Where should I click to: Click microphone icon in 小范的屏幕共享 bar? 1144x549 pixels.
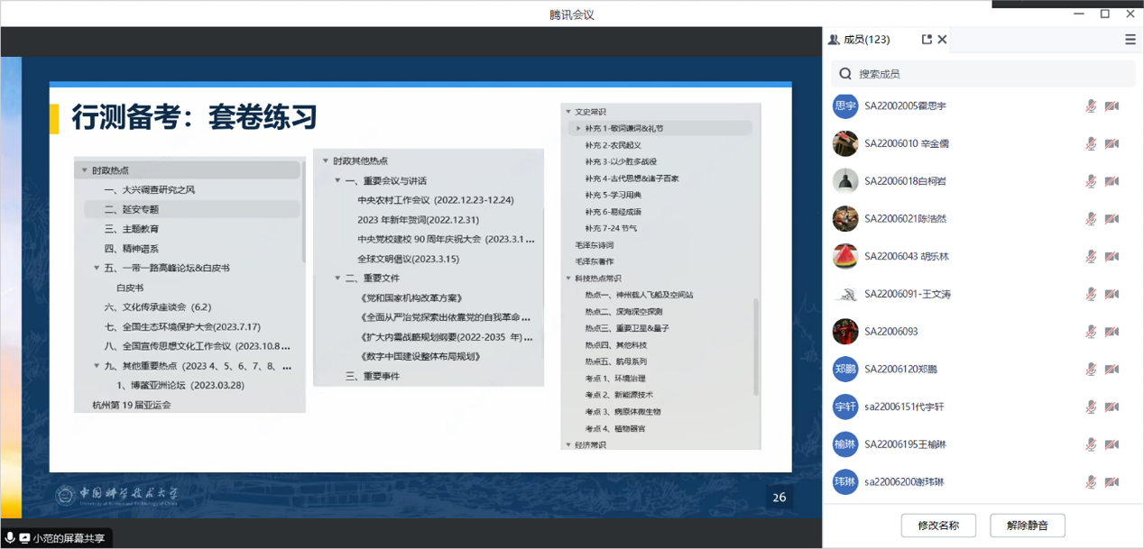coord(11,538)
